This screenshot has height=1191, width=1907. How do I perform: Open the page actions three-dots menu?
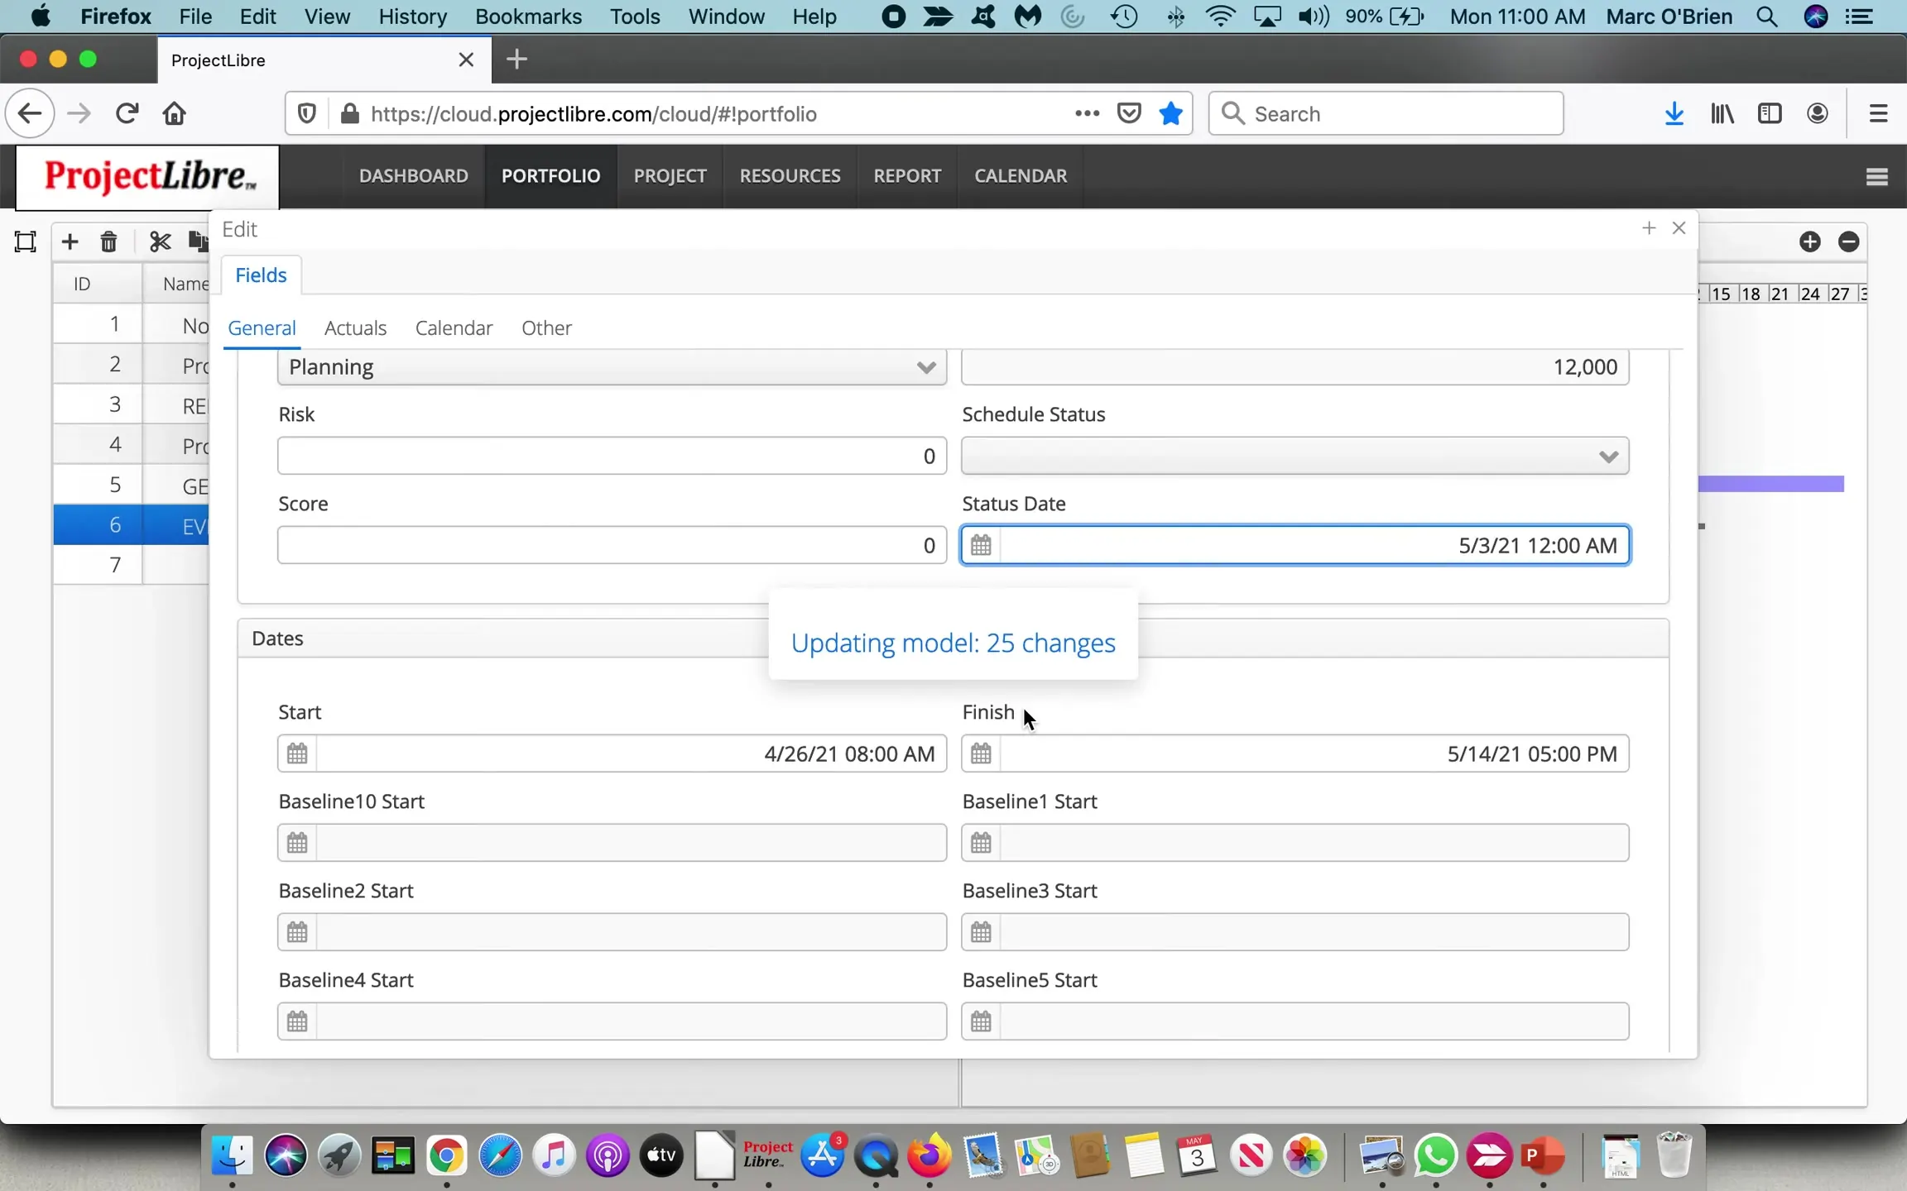(x=1087, y=113)
